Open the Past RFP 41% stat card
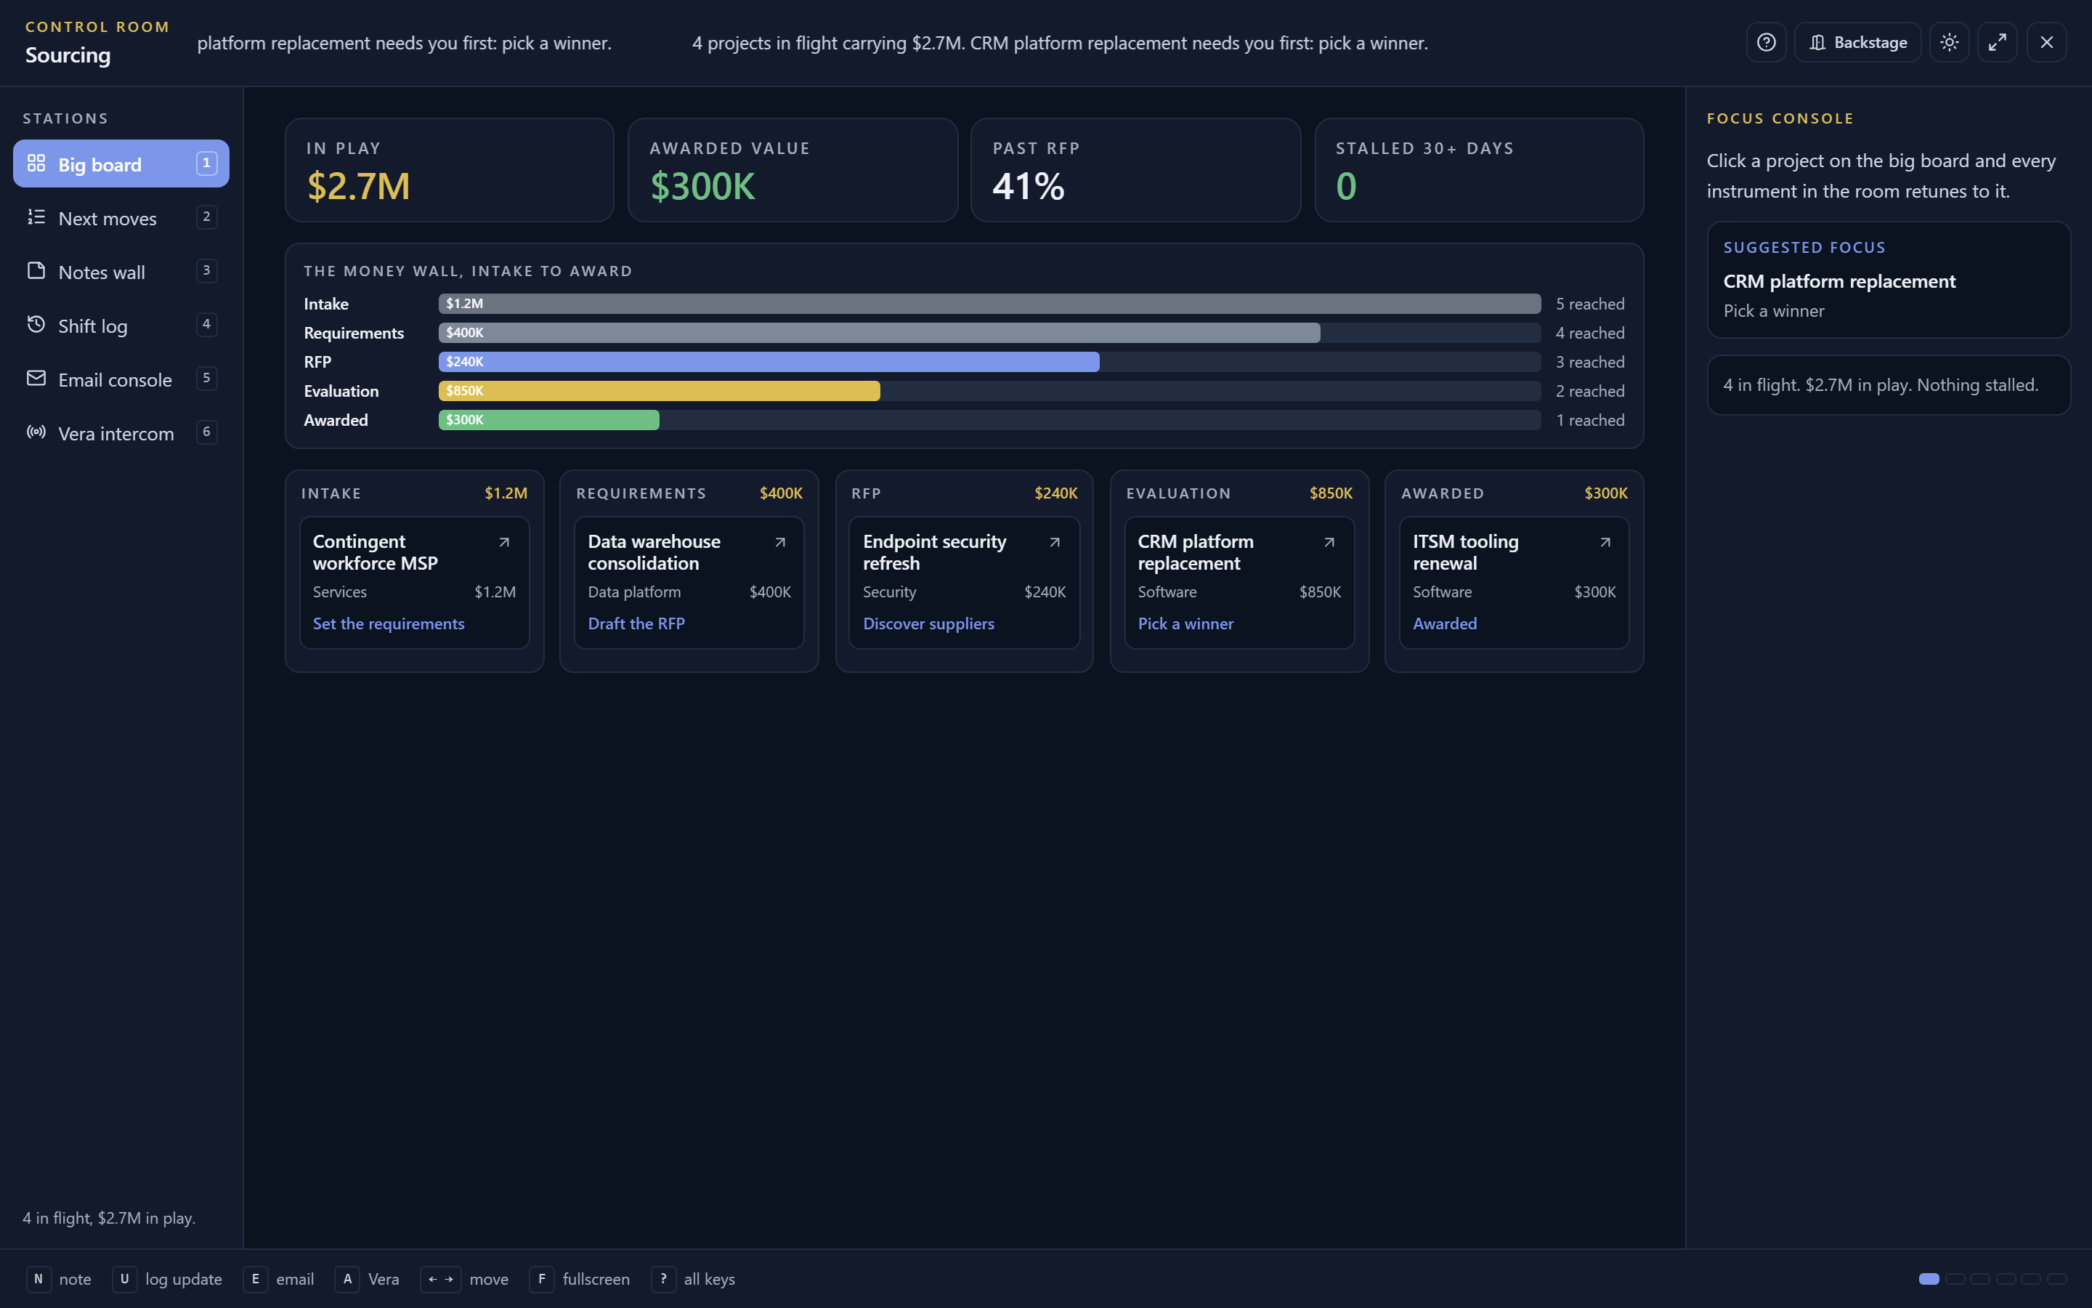The width and height of the screenshot is (2092, 1308). point(1136,171)
